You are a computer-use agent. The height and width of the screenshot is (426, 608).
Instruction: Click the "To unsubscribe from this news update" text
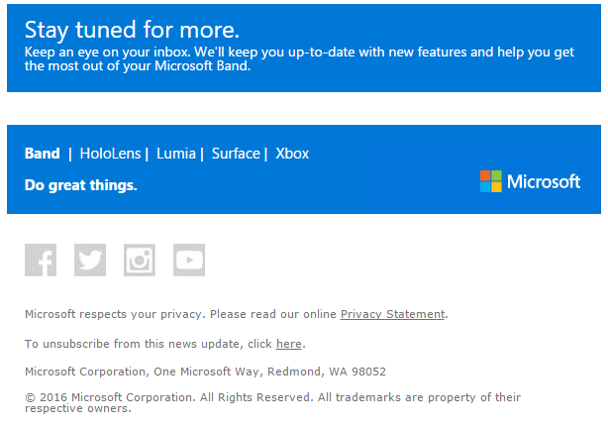[149, 344]
